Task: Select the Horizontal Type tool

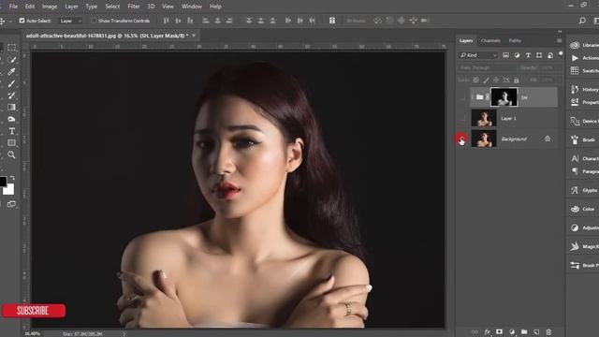Action: pyautogui.click(x=11, y=131)
